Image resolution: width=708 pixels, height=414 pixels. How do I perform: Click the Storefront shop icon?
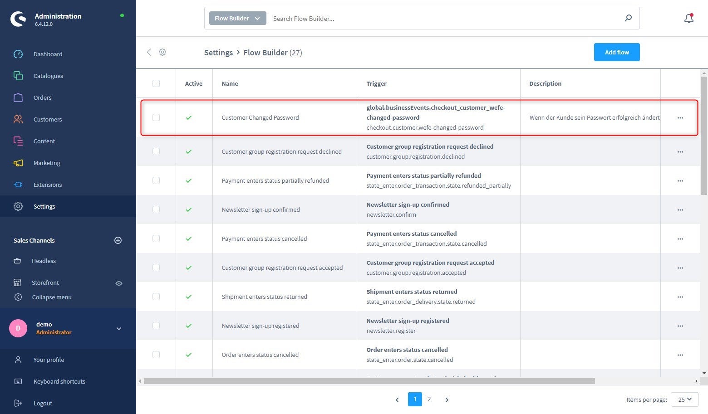[17, 282]
